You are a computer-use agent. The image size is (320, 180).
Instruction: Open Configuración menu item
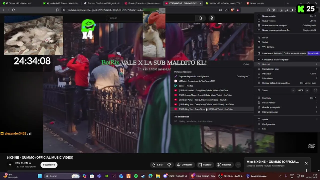287,124
